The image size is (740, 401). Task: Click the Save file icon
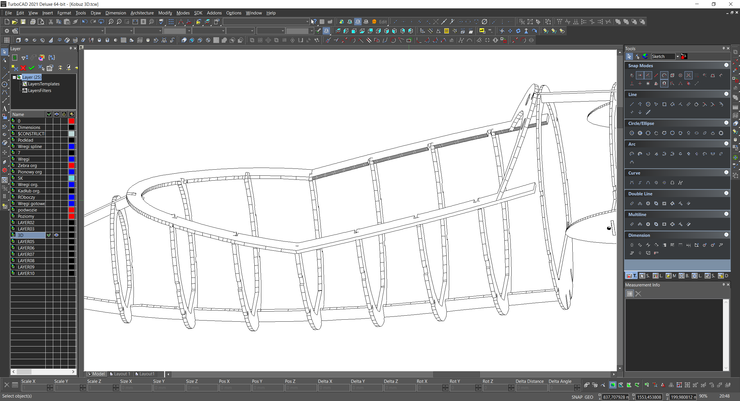click(23, 22)
